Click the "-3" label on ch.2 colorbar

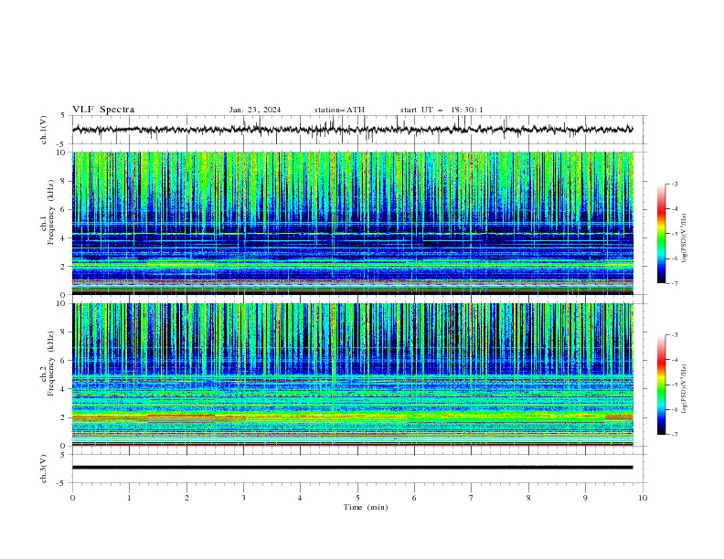point(674,335)
